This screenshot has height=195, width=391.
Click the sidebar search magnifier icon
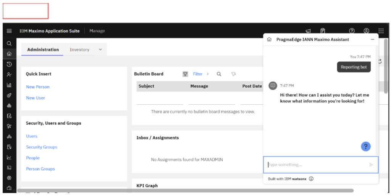coord(9,43)
